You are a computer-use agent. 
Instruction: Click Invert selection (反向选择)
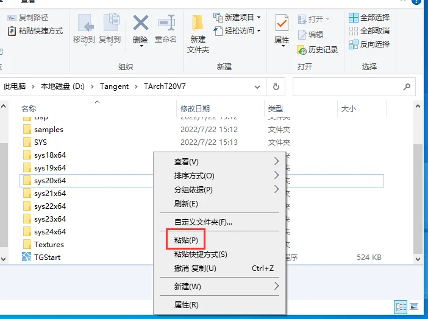tap(369, 44)
